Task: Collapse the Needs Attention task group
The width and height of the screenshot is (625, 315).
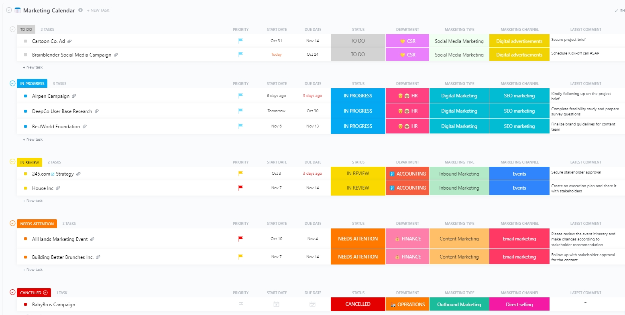Action: (12, 223)
